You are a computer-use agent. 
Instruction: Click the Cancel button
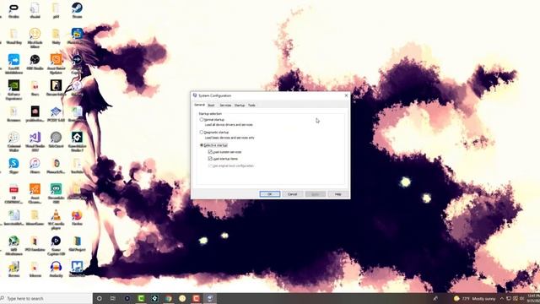pos(293,194)
